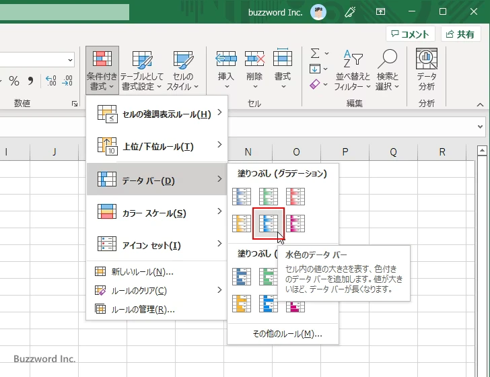Click the Clear eraser icon

tap(315, 84)
